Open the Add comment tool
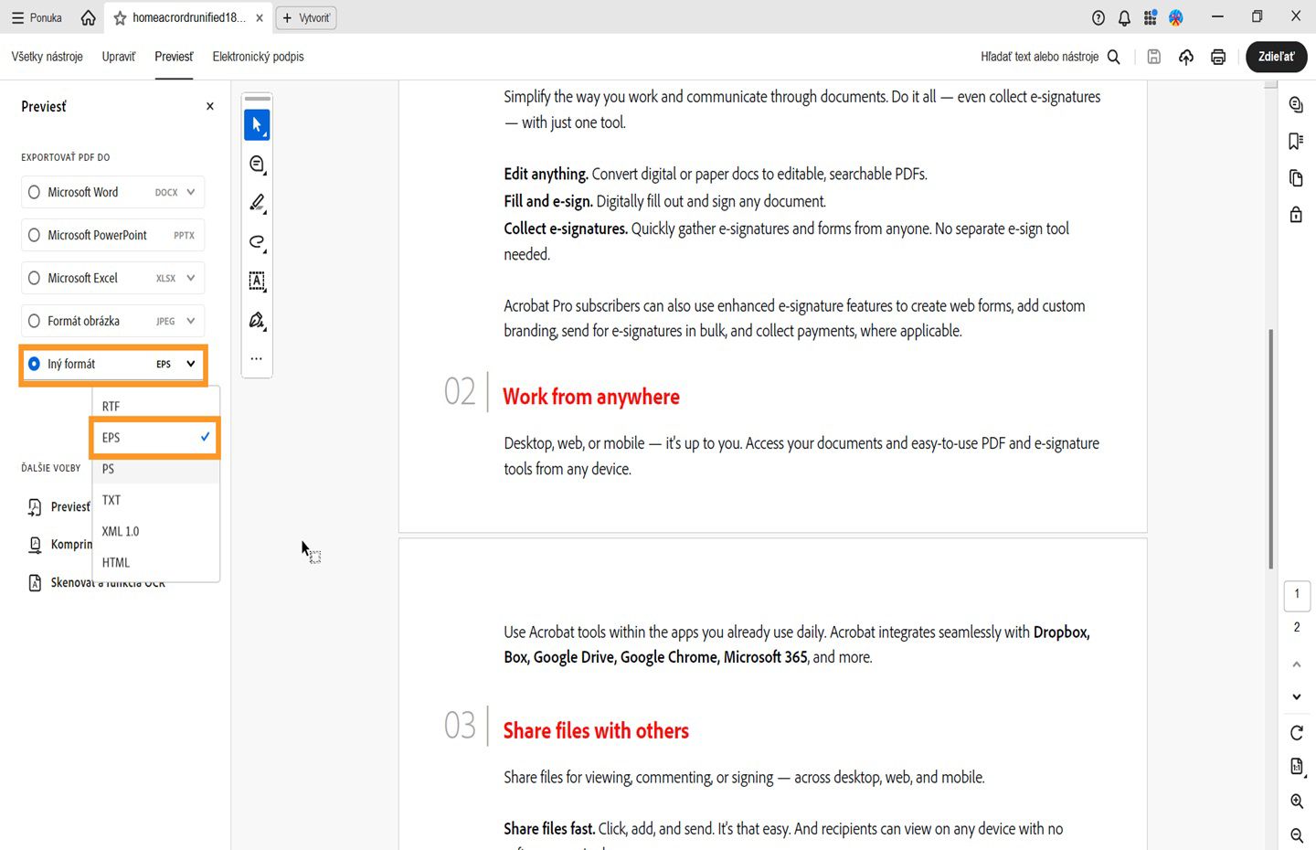 click(x=257, y=164)
